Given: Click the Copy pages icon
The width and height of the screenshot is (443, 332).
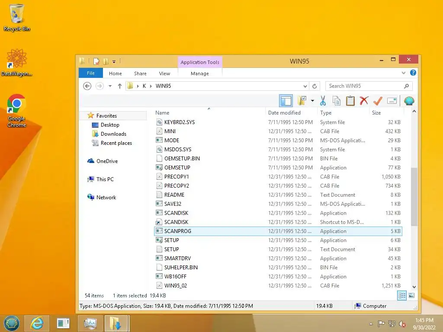Looking at the screenshot, I should 336,100.
